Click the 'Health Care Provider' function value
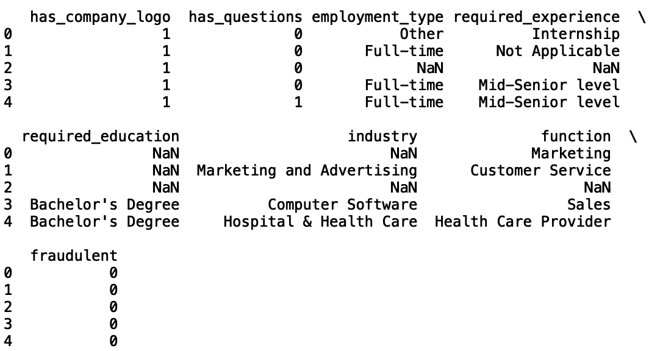 coord(523,222)
